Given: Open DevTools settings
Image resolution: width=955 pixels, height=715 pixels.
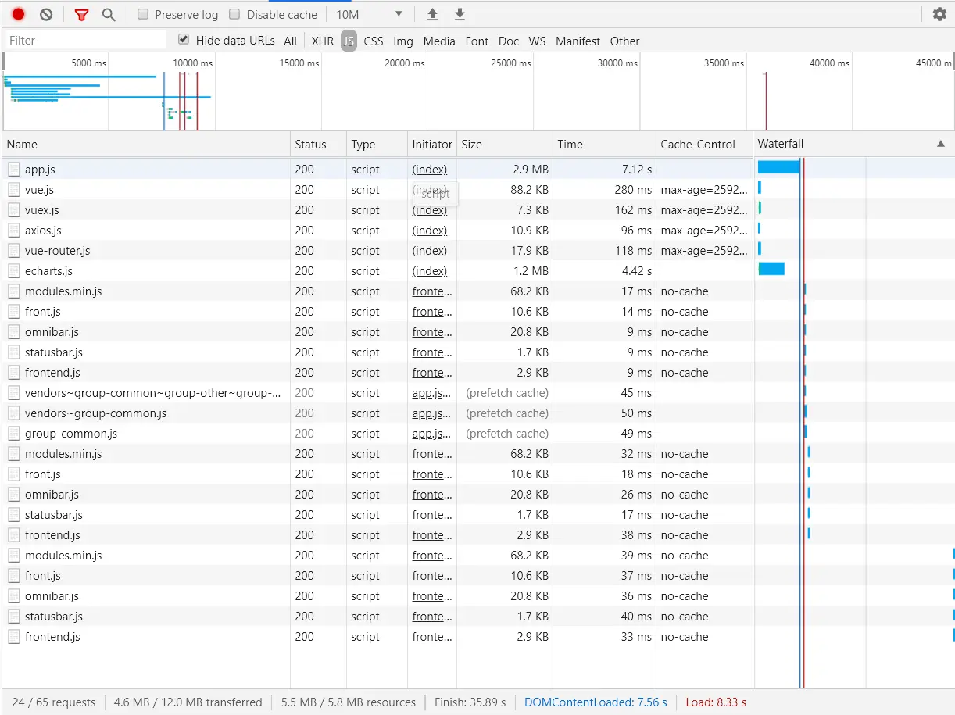Looking at the screenshot, I should (x=939, y=13).
